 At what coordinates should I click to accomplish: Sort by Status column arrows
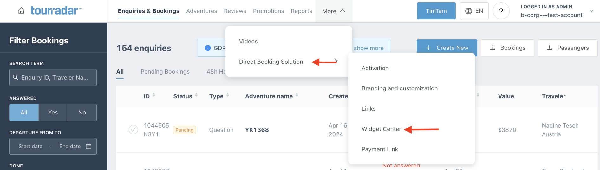[x=196, y=95]
